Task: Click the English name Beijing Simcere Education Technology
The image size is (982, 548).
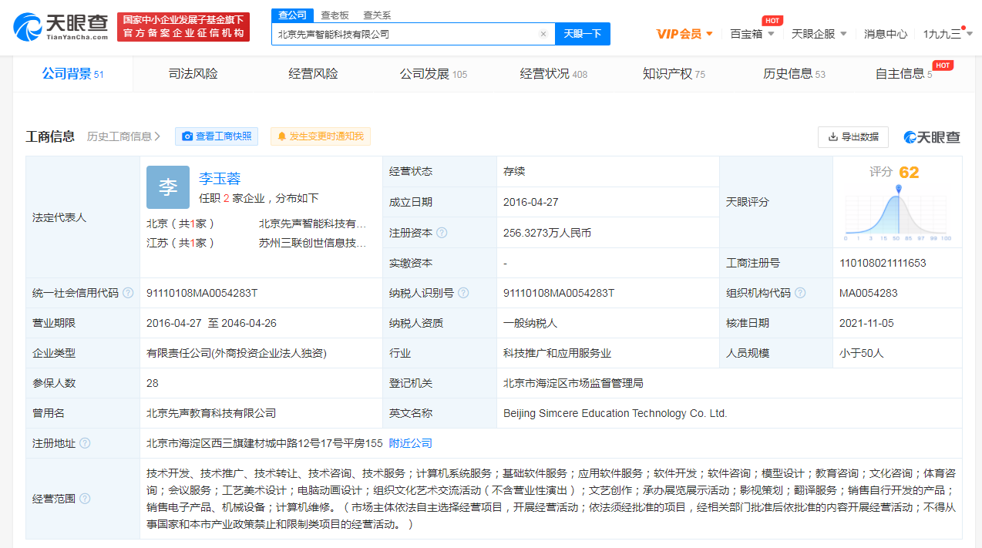Action: tap(615, 413)
